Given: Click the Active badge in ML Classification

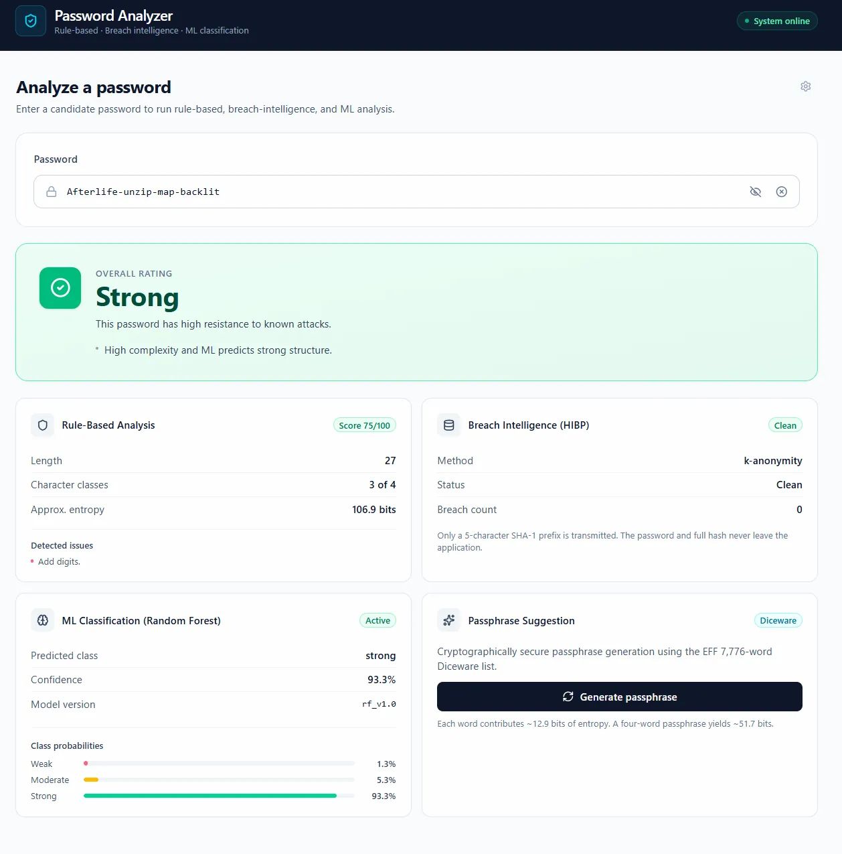Looking at the screenshot, I should click(377, 621).
